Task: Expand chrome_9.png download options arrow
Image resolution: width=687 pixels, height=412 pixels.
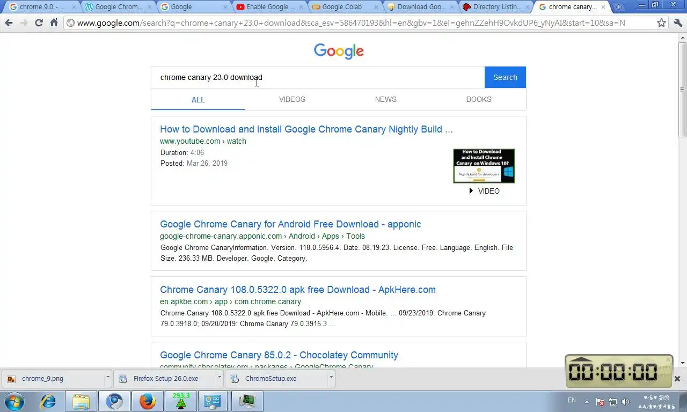Action: pos(108,378)
